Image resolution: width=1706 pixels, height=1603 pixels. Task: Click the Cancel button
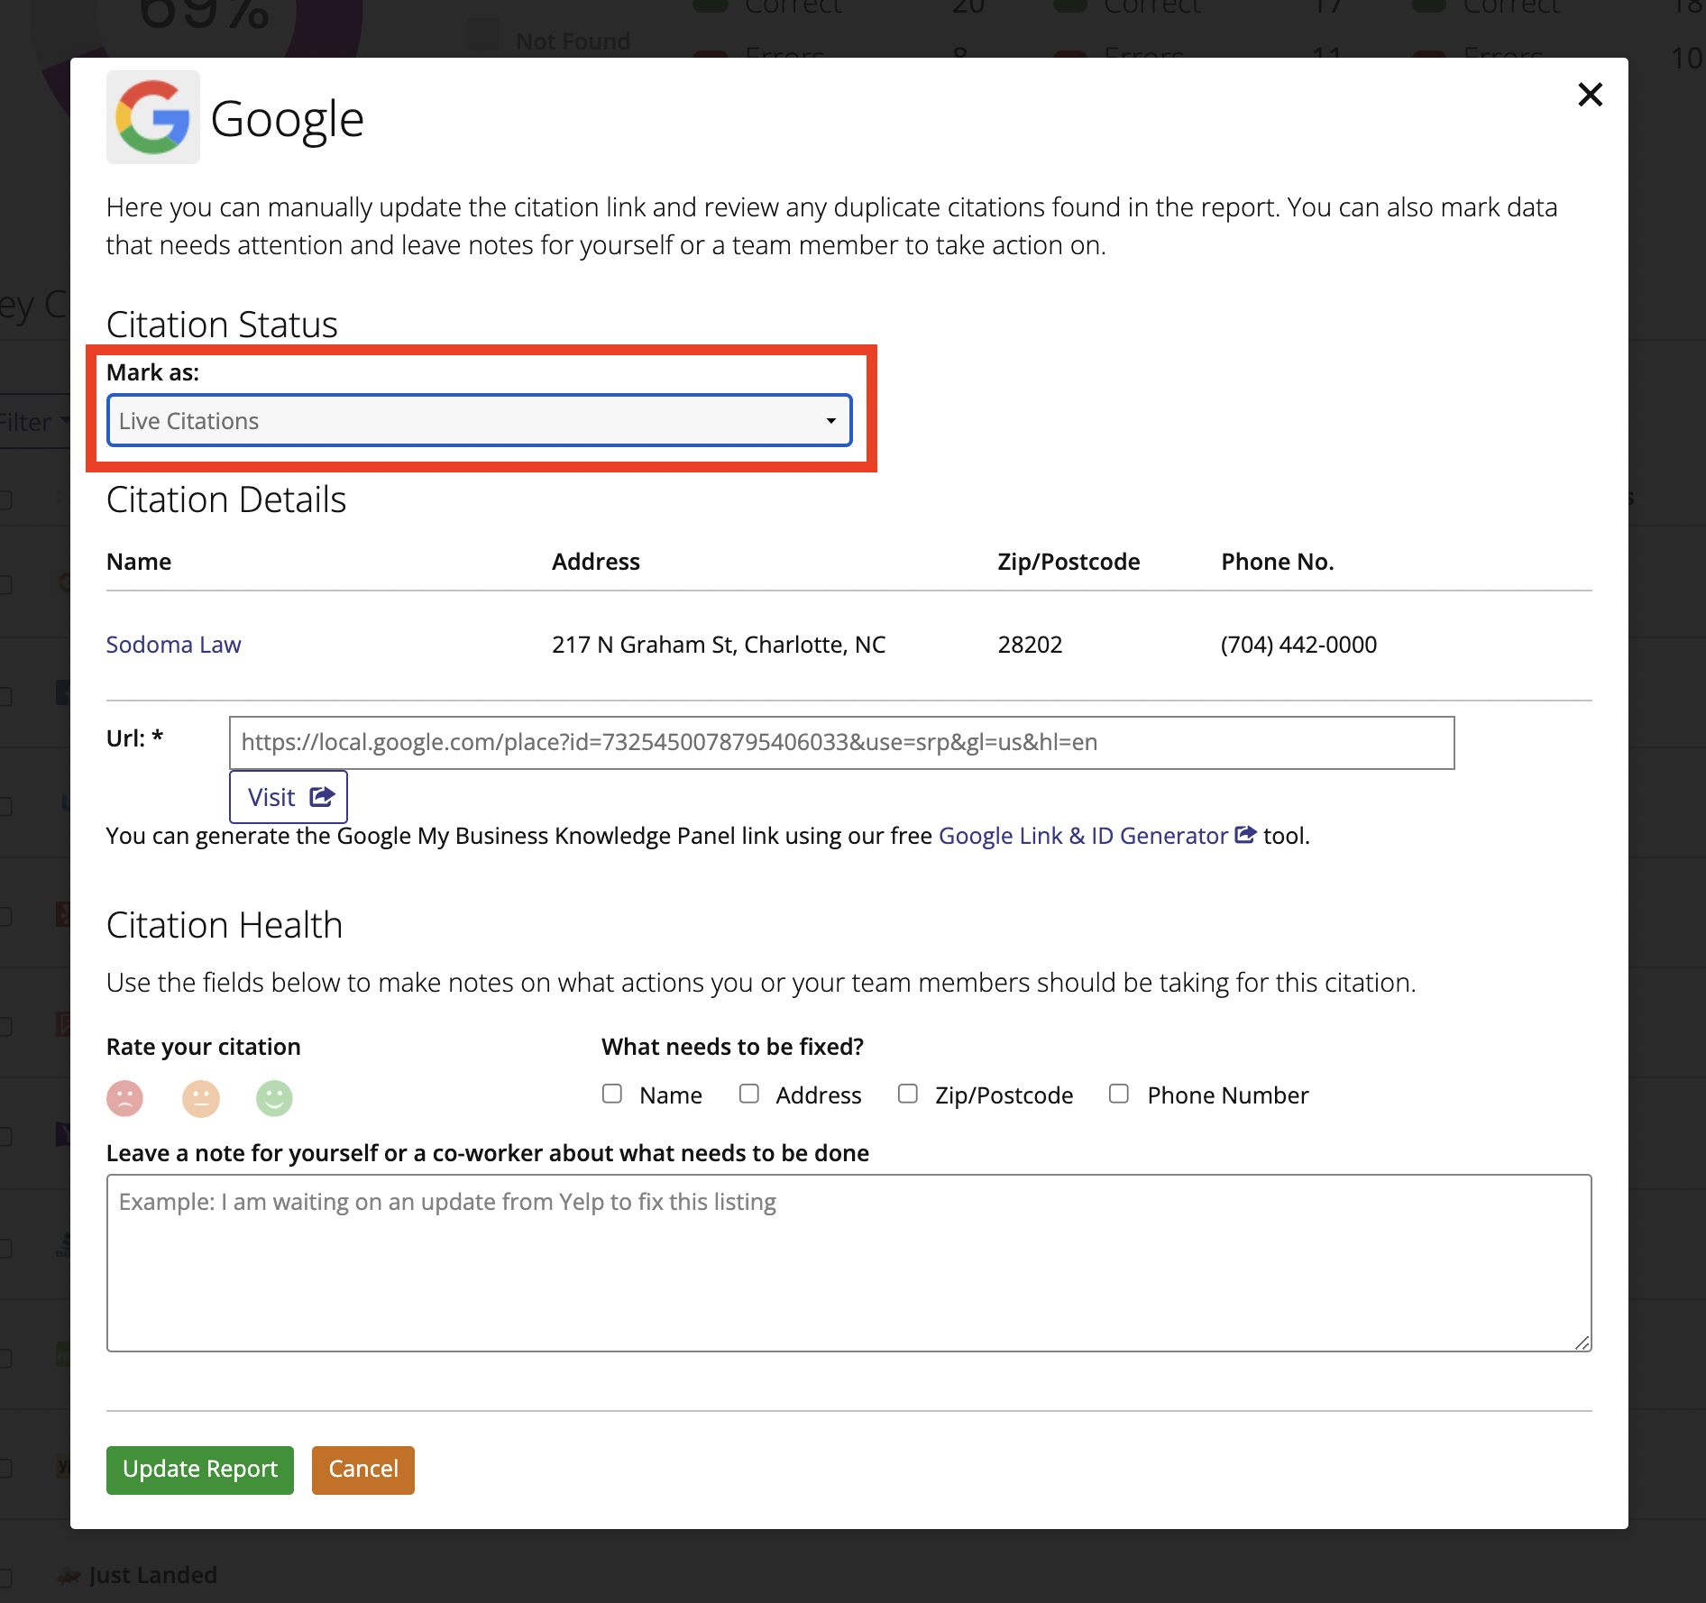coord(362,1470)
